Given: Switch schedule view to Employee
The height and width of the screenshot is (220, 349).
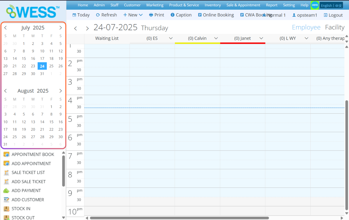Looking at the screenshot, I should 306,27.
